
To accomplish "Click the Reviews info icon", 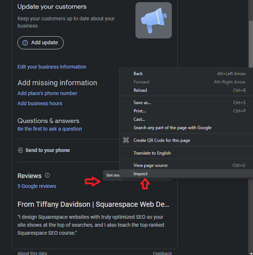I will point(47,175).
